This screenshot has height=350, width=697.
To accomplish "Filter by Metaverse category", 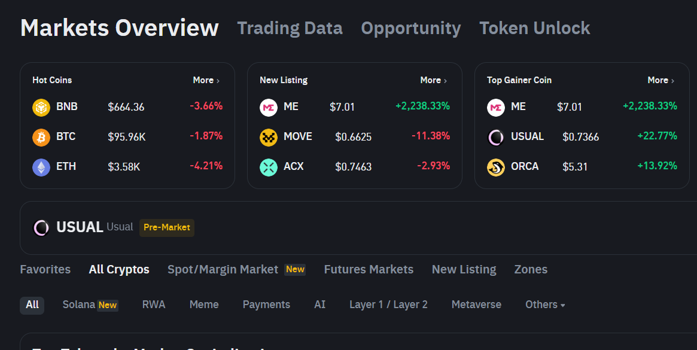I will click(x=476, y=305).
